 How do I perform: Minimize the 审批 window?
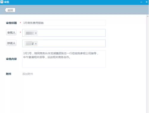[x=141, y=2]
